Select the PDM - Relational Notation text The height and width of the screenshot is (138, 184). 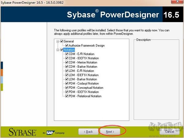coord(85,96)
